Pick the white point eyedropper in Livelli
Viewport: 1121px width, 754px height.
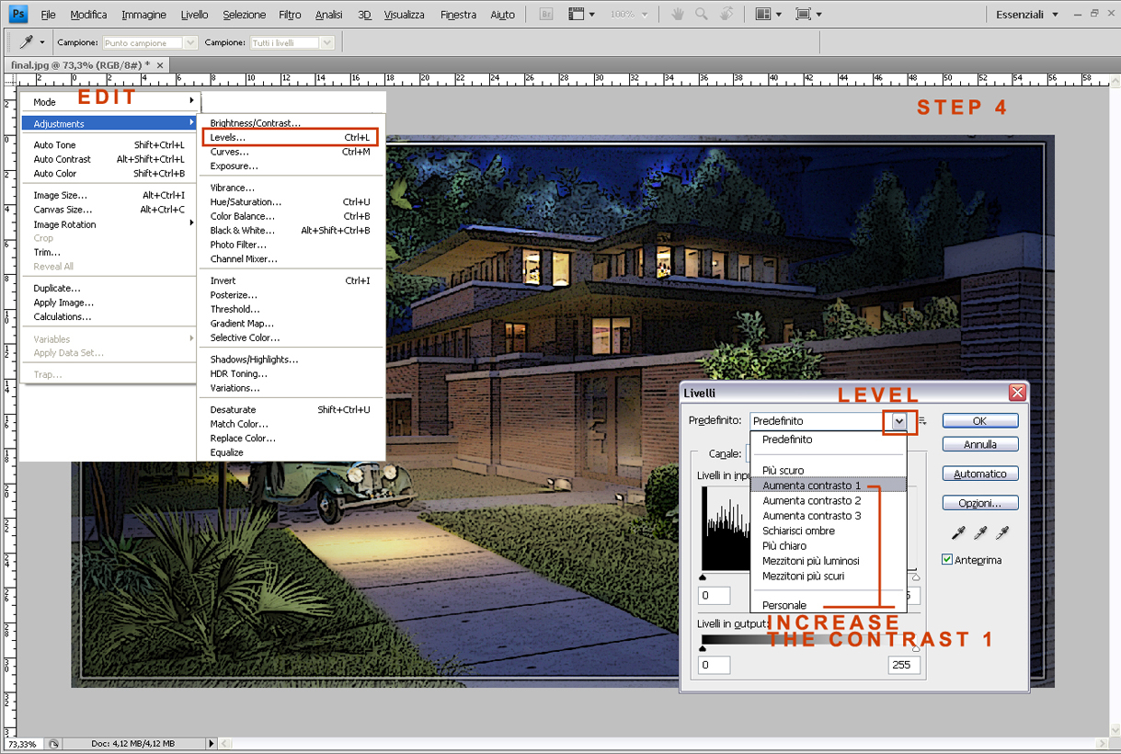coord(1002,533)
